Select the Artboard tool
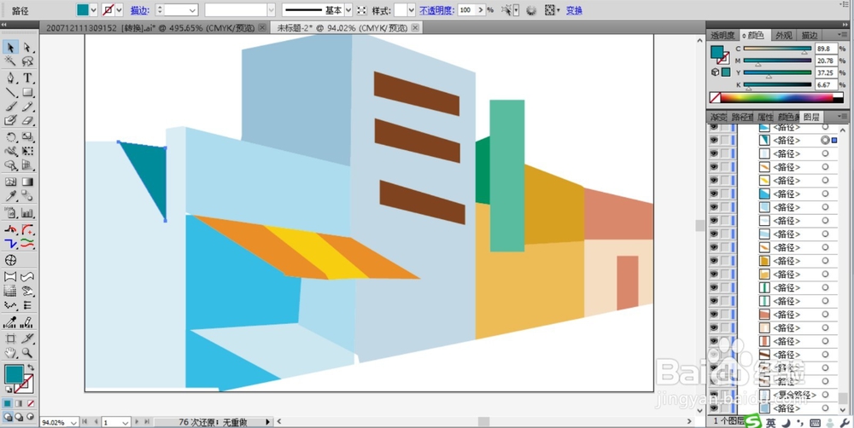854x428 pixels. coord(10,338)
